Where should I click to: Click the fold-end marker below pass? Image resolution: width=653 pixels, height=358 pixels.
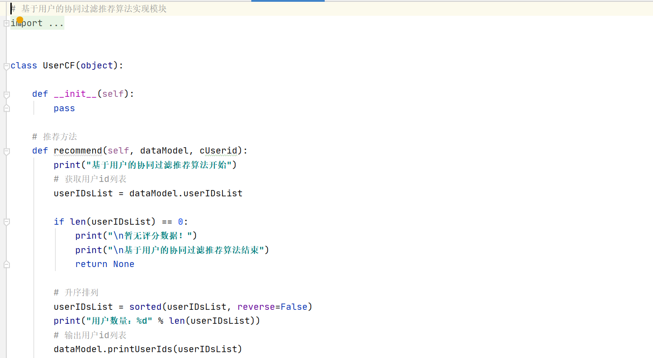(6, 108)
